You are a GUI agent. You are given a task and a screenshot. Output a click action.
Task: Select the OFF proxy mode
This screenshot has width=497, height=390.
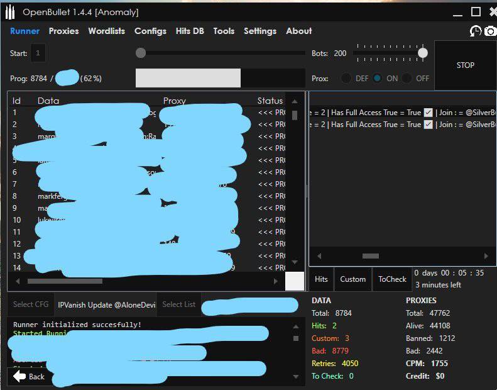[x=407, y=78]
